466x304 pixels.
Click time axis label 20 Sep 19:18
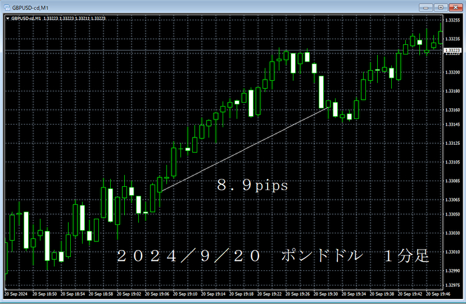coord(242,294)
